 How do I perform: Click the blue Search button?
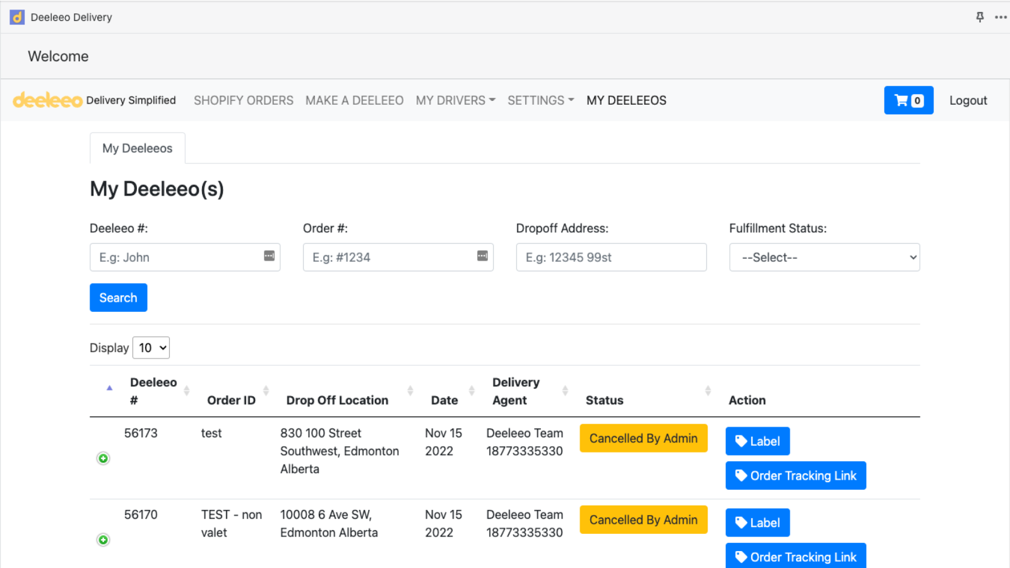point(119,298)
